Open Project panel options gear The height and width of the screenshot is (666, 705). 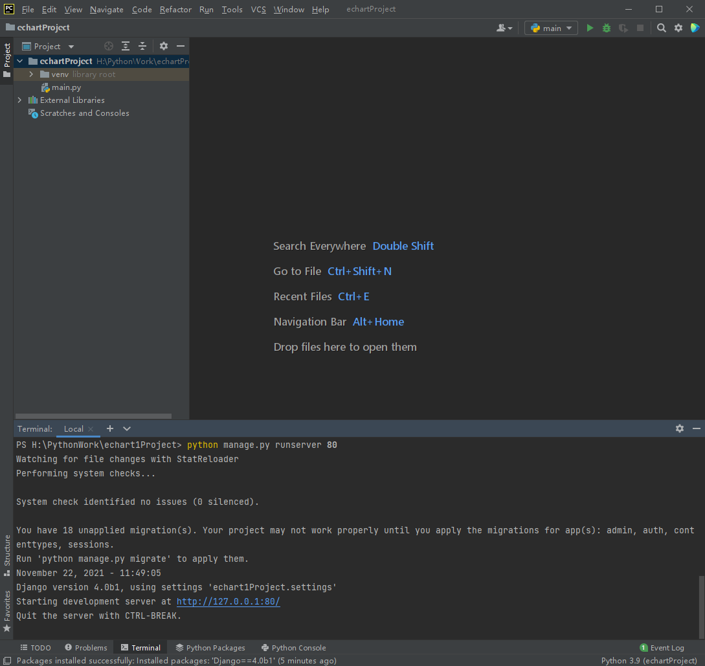click(x=164, y=46)
